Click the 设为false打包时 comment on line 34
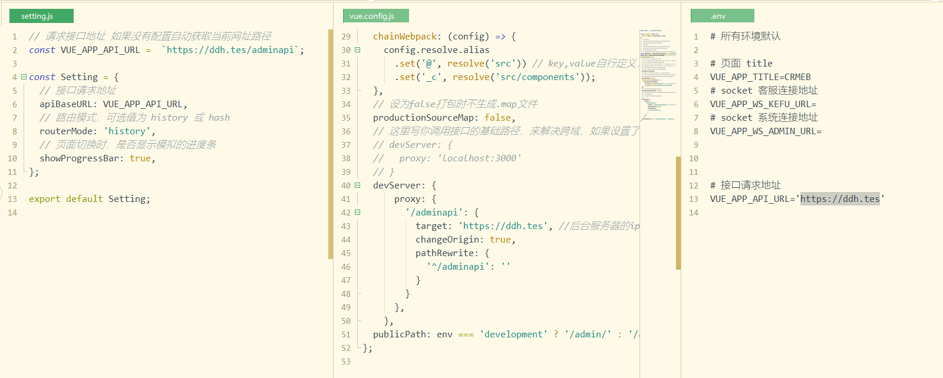The width and height of the screenshot is (943, 378). click(456, 104)
